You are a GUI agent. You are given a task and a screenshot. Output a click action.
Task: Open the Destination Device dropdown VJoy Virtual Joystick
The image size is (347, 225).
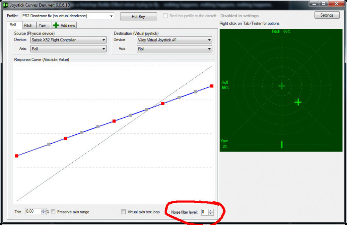coord(175,40)
